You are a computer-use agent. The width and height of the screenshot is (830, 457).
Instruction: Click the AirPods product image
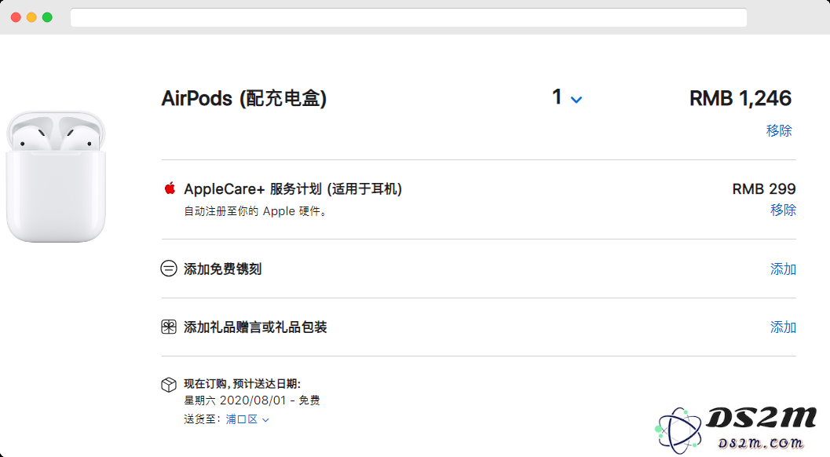pyautogui.click(x=56, y=177)
